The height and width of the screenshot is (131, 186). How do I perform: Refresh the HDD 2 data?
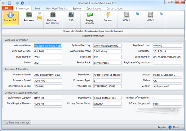[161, 13]
